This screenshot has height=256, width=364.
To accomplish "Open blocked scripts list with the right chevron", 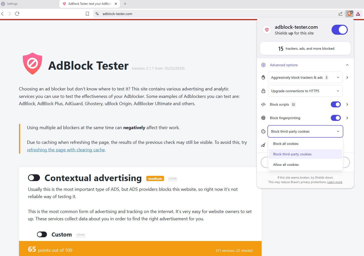I will (347, 104).
